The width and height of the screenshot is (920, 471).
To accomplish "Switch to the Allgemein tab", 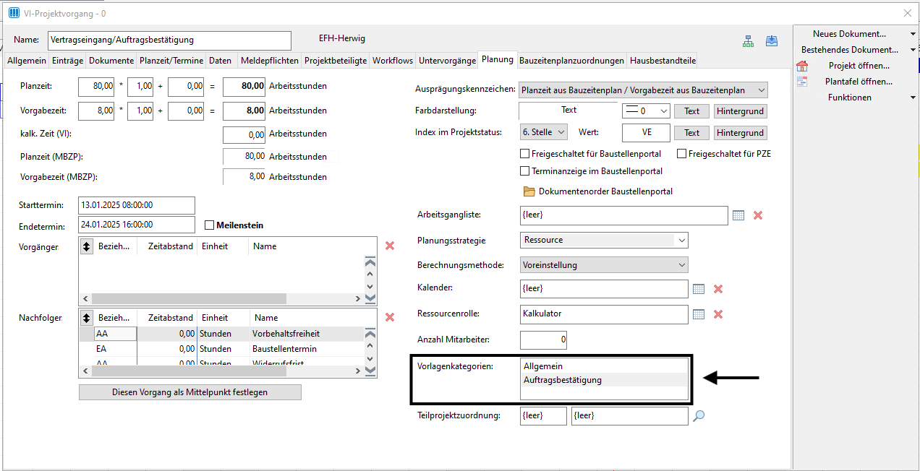I will point(27,61).
